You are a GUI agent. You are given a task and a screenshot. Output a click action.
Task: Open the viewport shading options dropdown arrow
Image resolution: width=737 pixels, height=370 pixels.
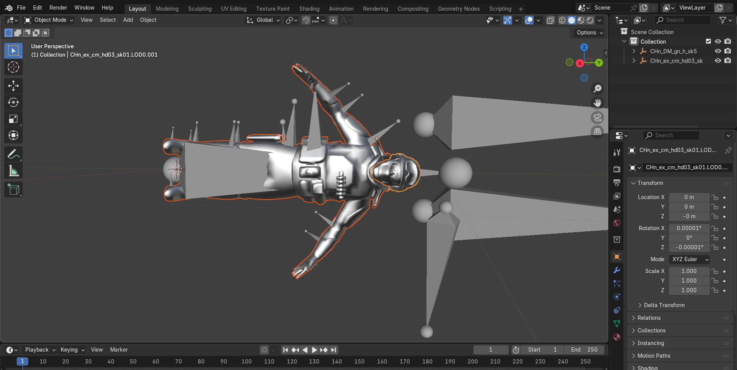(x=600, y=20)
